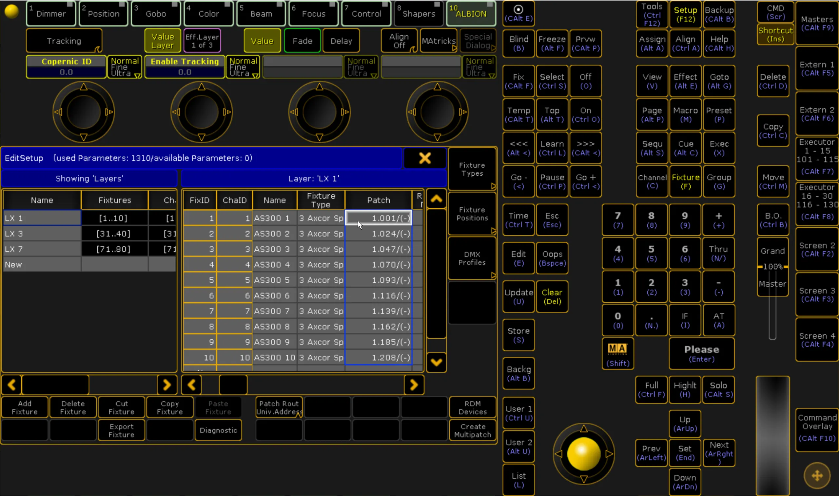Viewport: 839px width, 496px height.
Task: Click up arrow of Copernic ID encoder wheel
Action: [x=84, y=87]
